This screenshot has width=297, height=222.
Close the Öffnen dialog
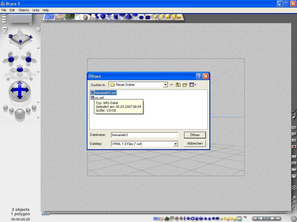pos(206,76)
